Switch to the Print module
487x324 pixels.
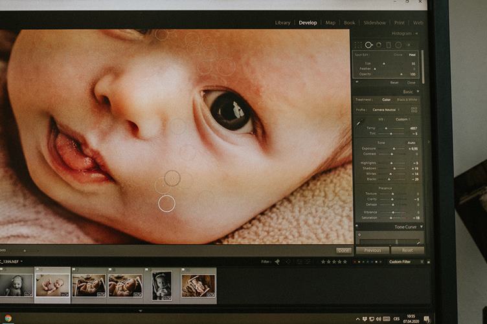click(400, 23)
